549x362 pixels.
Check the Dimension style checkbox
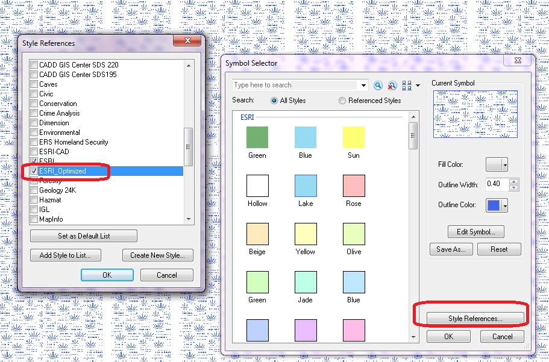[34, 122]
